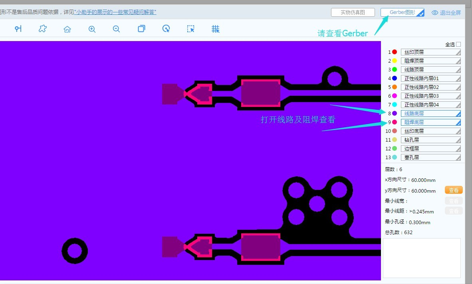The image size is (472, 284).
Task: Open the 常见疑问解答 FAQ link
Action: pyautogui.click(x=115, y=12)
